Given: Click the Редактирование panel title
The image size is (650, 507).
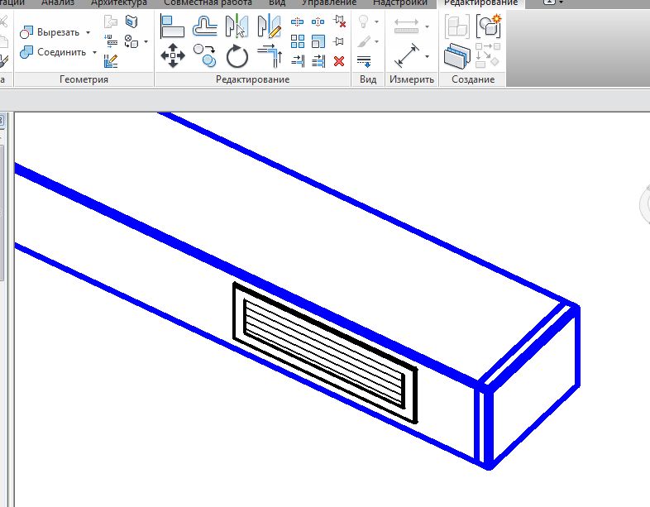Looking at the screenshot, I should [x=252, y=79].
